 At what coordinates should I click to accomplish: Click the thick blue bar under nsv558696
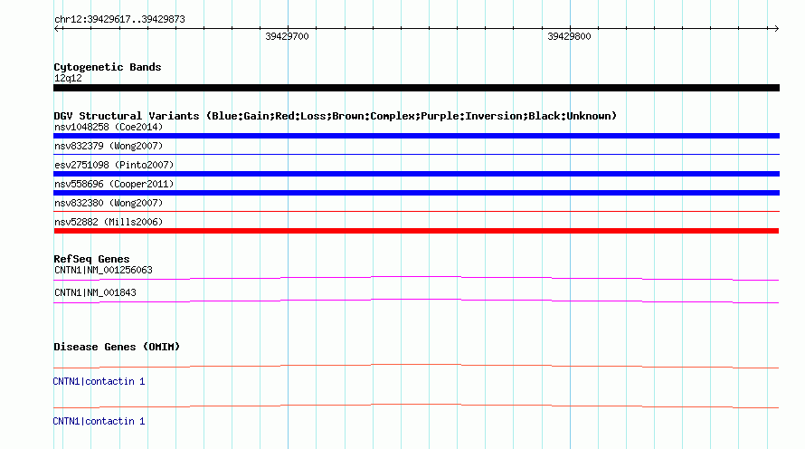416,193
